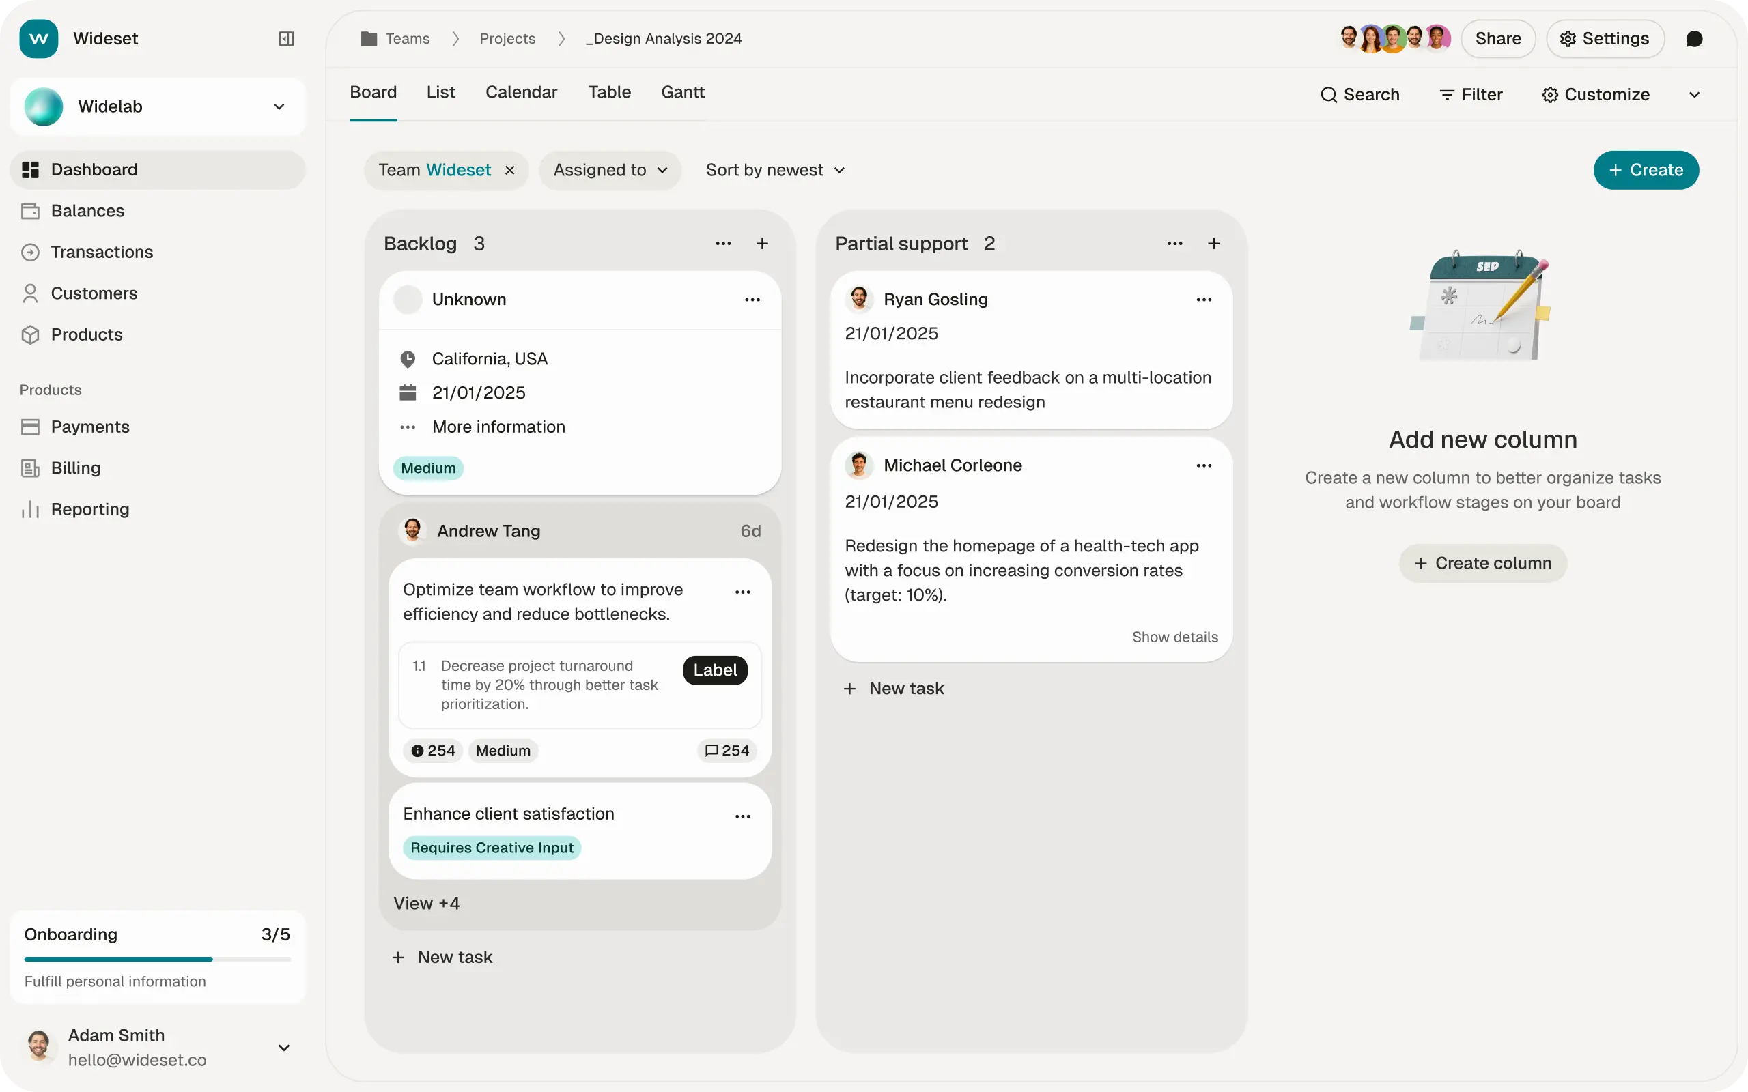Switch to the Gantt tab
Image resolution: width=1748 pixels, height=1092 pixels.
coord(682,91)
